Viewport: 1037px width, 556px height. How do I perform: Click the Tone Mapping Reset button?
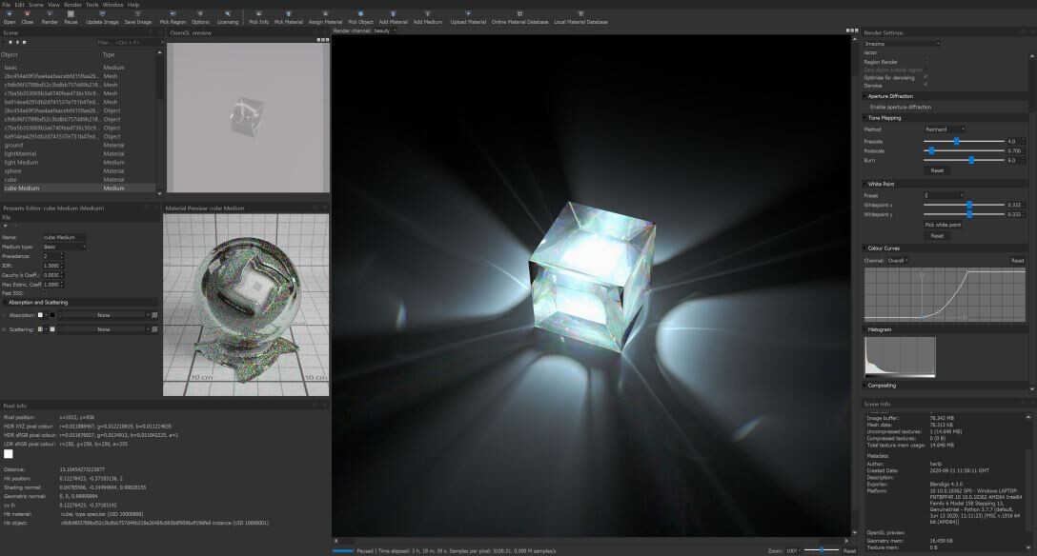937,170
